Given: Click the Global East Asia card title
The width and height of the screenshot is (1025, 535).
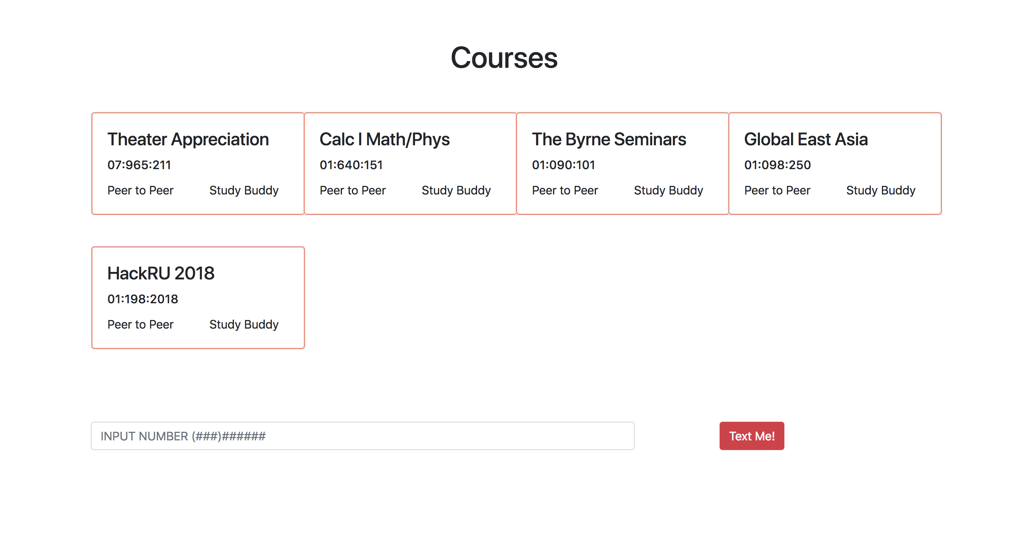Looking at the screenshot, I should coord(805,139).
